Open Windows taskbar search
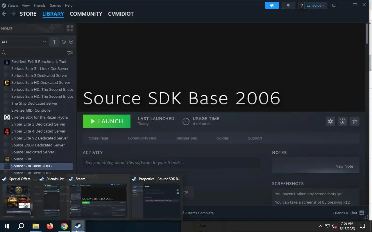The height and width of the screenshot is (232, 372). 21,226
